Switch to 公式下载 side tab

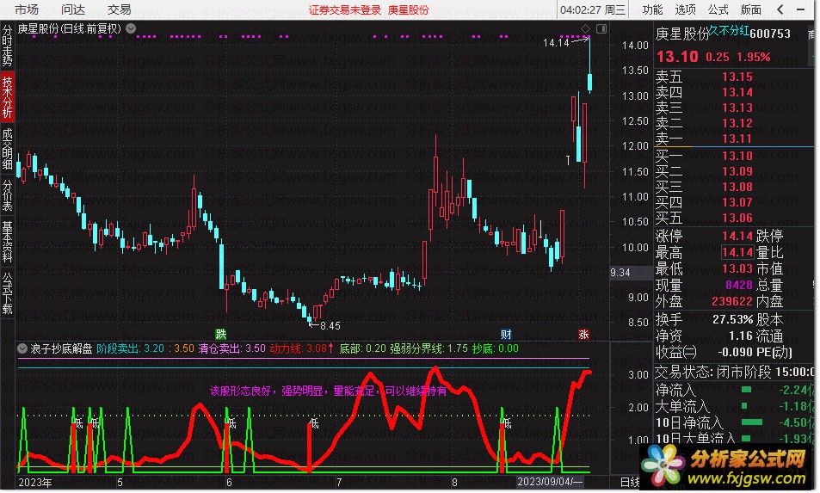(8, 293)
